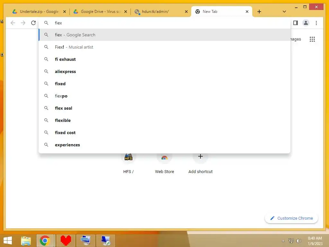Choose the 'fixed' suggestion
Viewport: 329px width, 247px height.
pyautogui.click(x=164, y=84)
